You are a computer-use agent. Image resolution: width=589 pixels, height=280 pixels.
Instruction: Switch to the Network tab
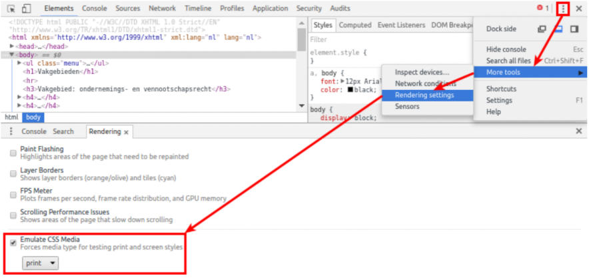coord(162,9)
